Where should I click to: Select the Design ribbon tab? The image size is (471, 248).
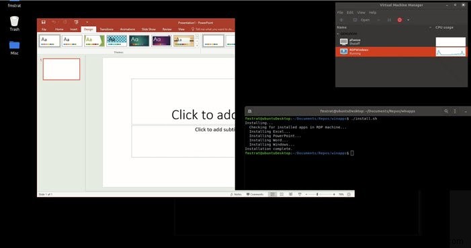(x=88, y=29)
